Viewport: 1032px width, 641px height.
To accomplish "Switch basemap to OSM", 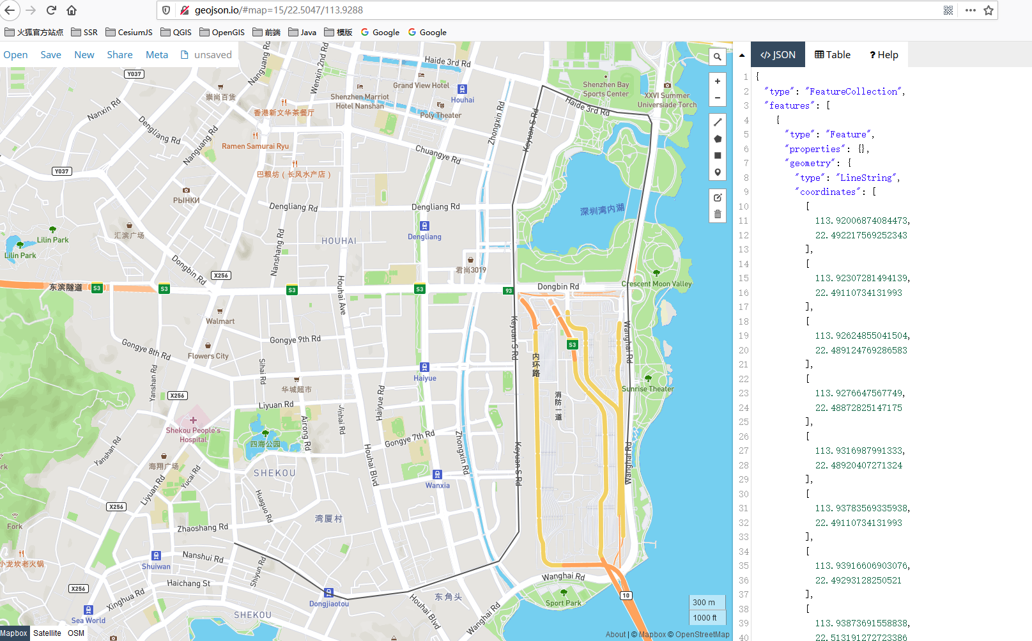I will (76, 633).
